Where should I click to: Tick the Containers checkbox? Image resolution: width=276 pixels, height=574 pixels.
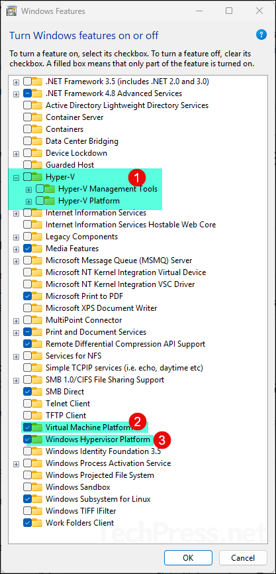tap(27, 129)
